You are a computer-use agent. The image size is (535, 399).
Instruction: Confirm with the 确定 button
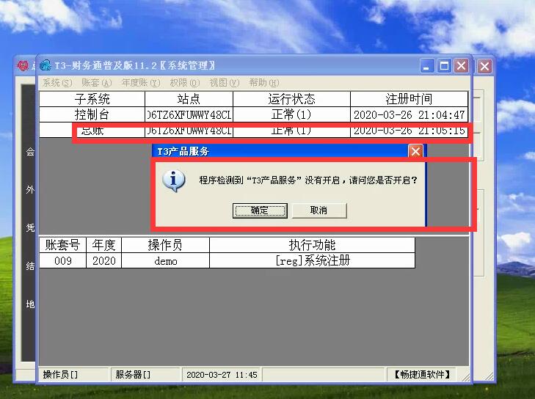click(x=260, y=211)
